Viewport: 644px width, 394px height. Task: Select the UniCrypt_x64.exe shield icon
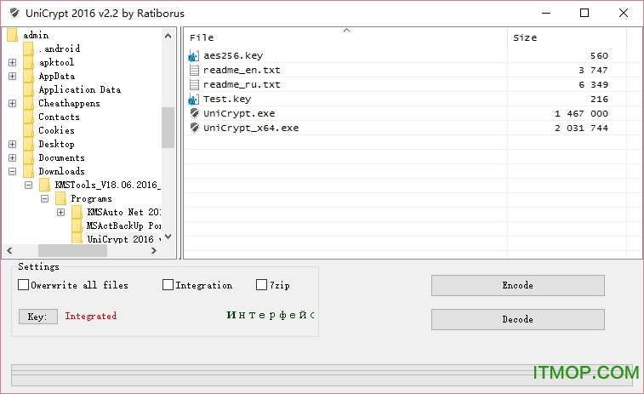(193, 128)
